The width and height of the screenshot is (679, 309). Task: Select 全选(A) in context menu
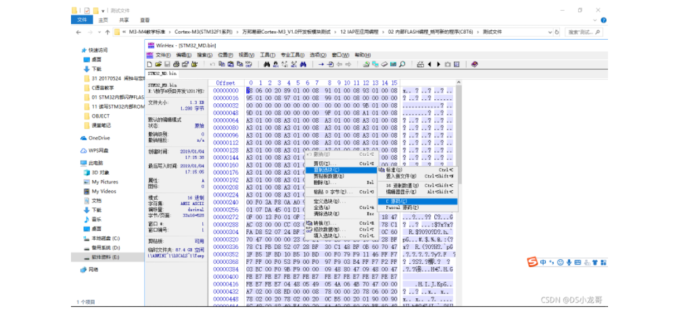[x=341, y=207]
